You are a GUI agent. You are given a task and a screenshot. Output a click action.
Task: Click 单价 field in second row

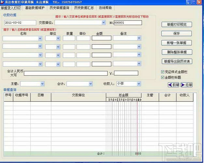pyautogui.click(x=83, y=47)
